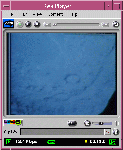Click the green Play button

click(20, 24)
